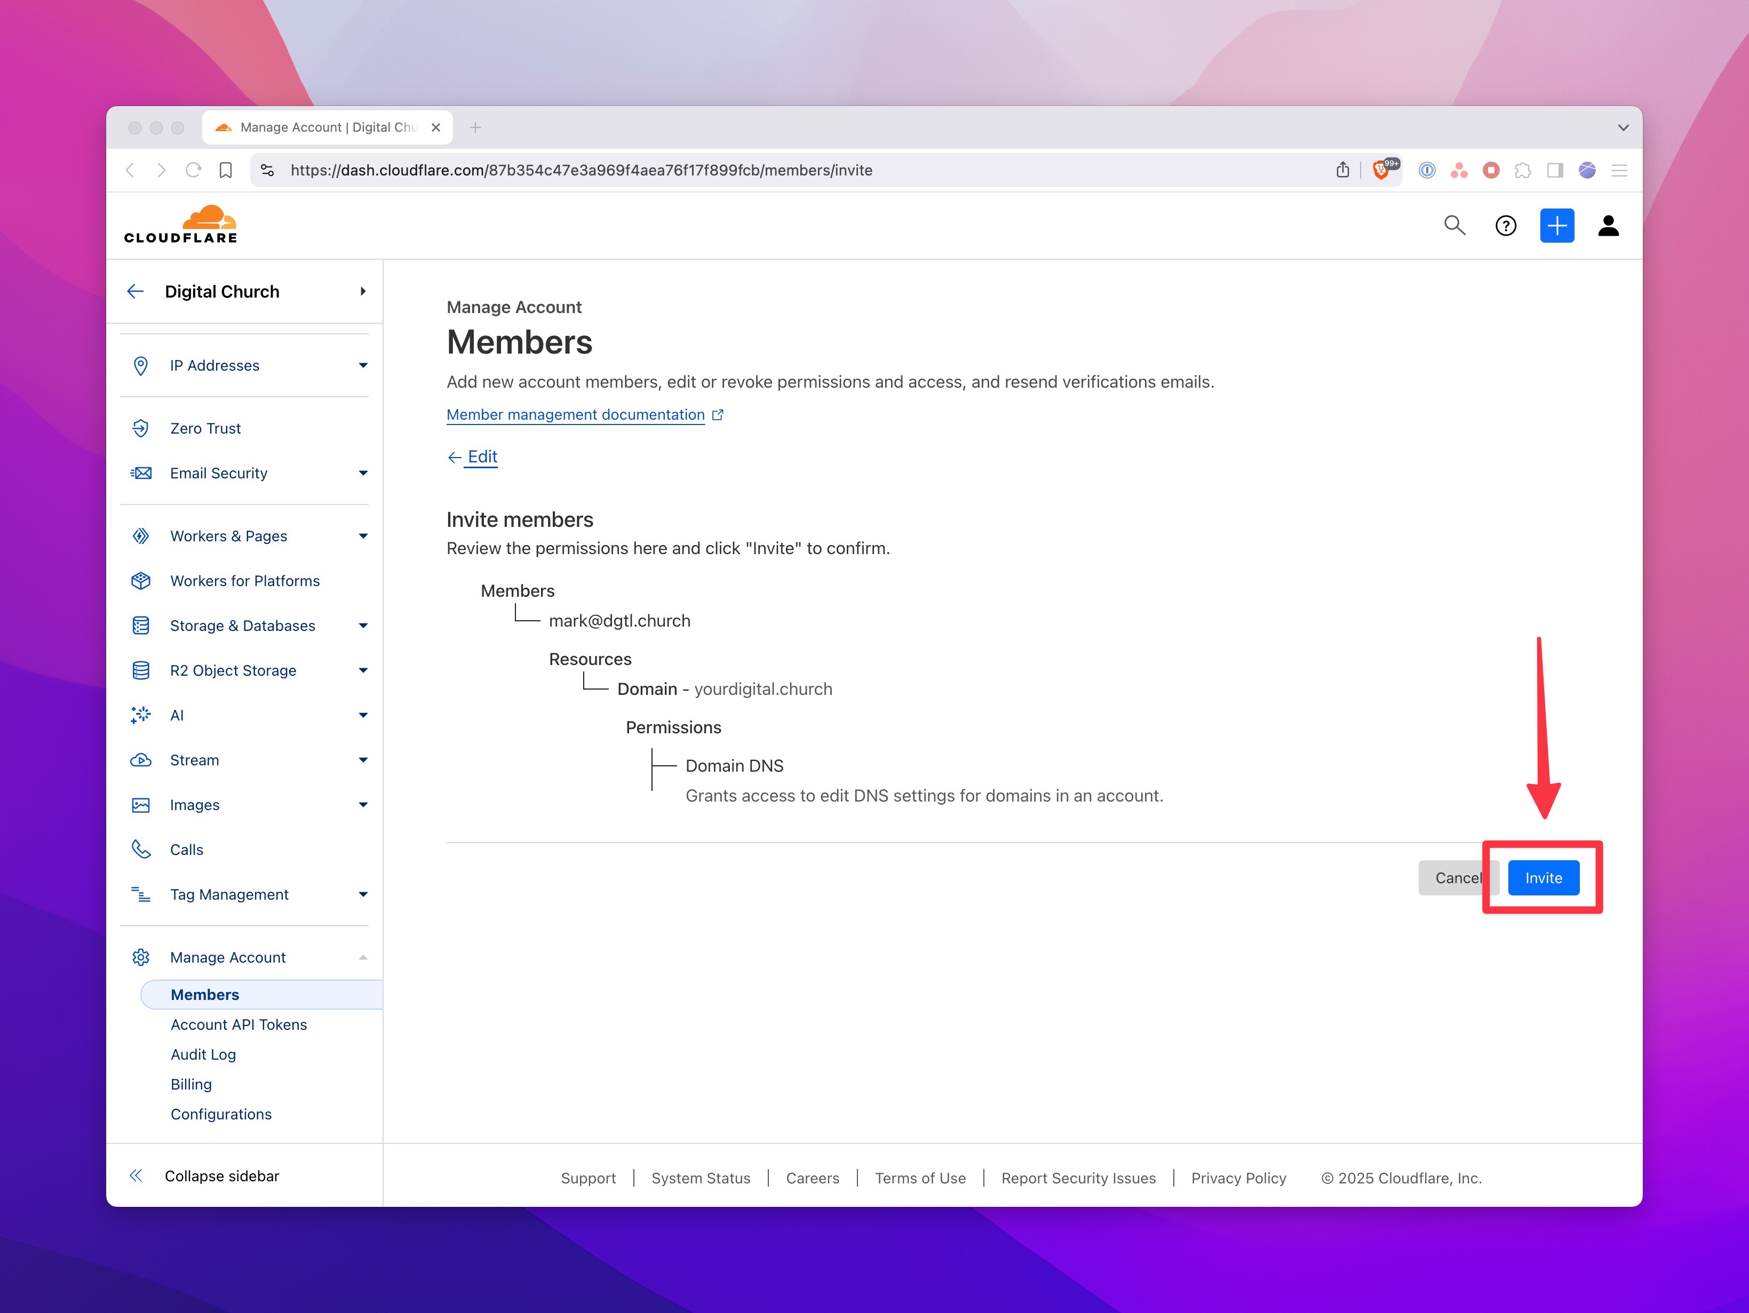
Task: Click the Zero Trust sidebar icon
Action: (x=141, y=428)
